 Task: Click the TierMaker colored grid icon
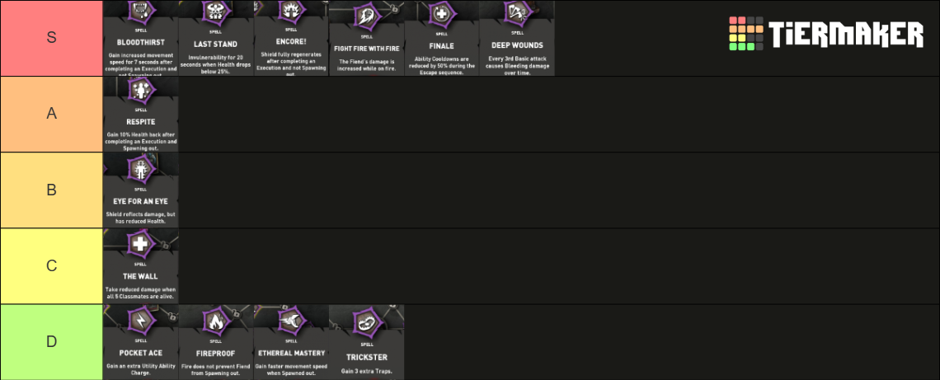coord(745,34)
